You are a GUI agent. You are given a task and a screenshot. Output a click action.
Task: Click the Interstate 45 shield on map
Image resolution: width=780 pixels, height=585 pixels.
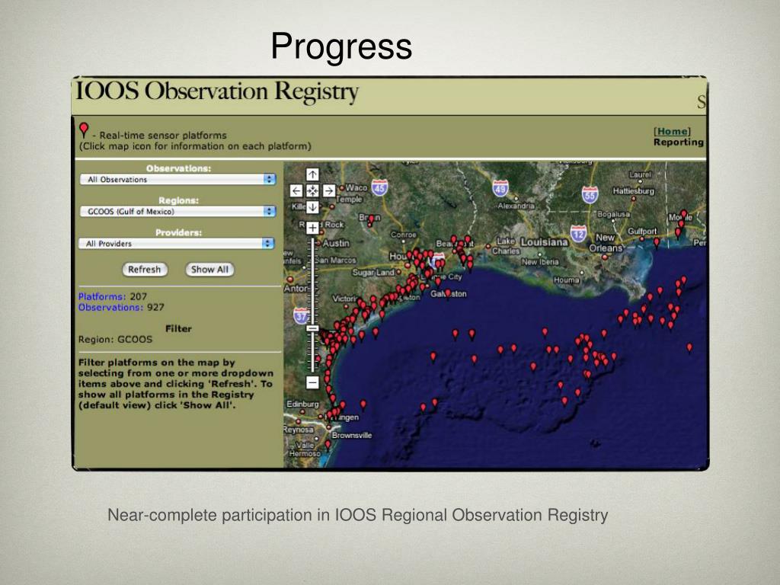click(x=379, y=187)
